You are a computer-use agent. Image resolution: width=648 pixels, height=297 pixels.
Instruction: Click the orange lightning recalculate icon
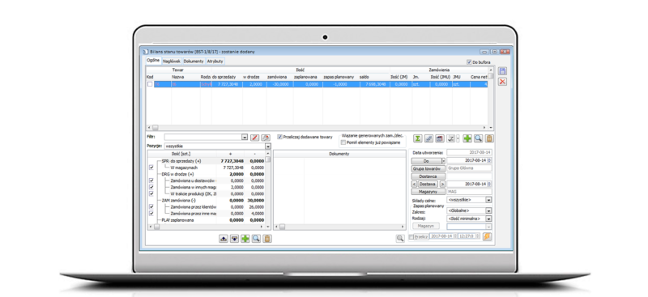click(x=488, y=236)
